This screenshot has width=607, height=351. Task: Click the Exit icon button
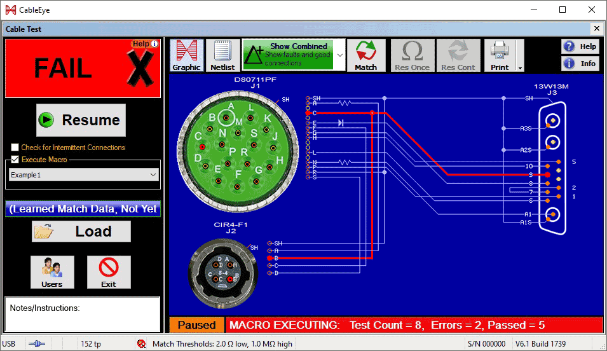click(x=109, y=272)
